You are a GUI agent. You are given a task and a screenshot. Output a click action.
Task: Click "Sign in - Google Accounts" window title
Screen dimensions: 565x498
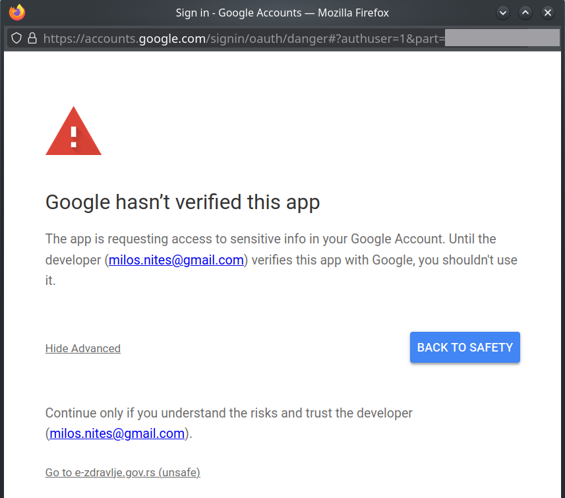tap(239, 13)
